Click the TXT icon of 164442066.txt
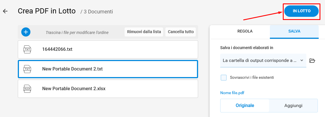The image size is (325, 117). [27, 49]
